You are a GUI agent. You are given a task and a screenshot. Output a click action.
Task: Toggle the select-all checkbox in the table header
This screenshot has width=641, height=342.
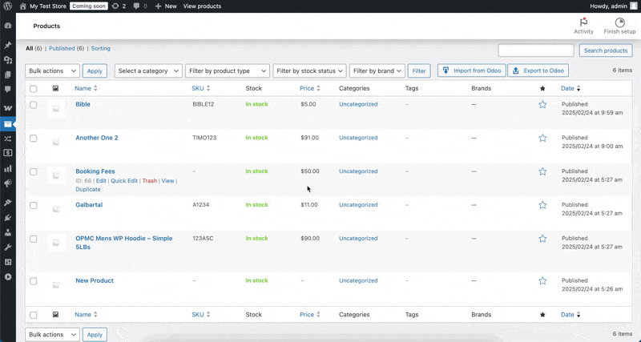pyautogui.click(x=34, y=88)
